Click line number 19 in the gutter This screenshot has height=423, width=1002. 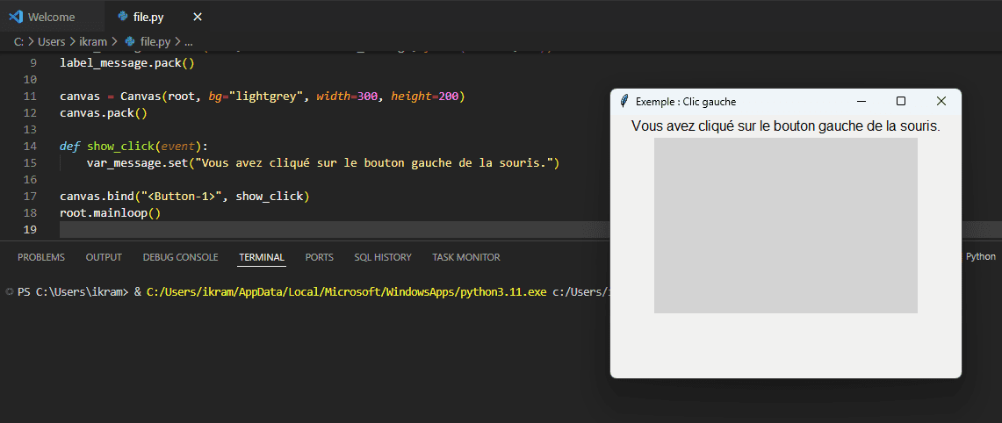tap(30, 229)
